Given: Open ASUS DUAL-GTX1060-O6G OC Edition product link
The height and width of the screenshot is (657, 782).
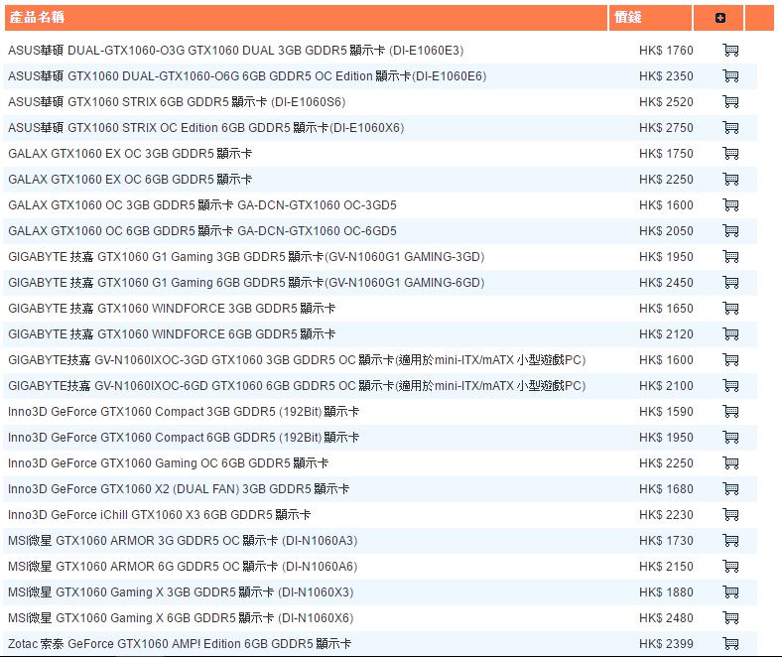Looking at the screenshot, I should point(247,76).
